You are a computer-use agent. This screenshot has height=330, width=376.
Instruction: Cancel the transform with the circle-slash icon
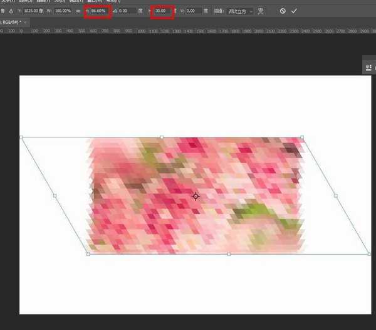point(283,11)
